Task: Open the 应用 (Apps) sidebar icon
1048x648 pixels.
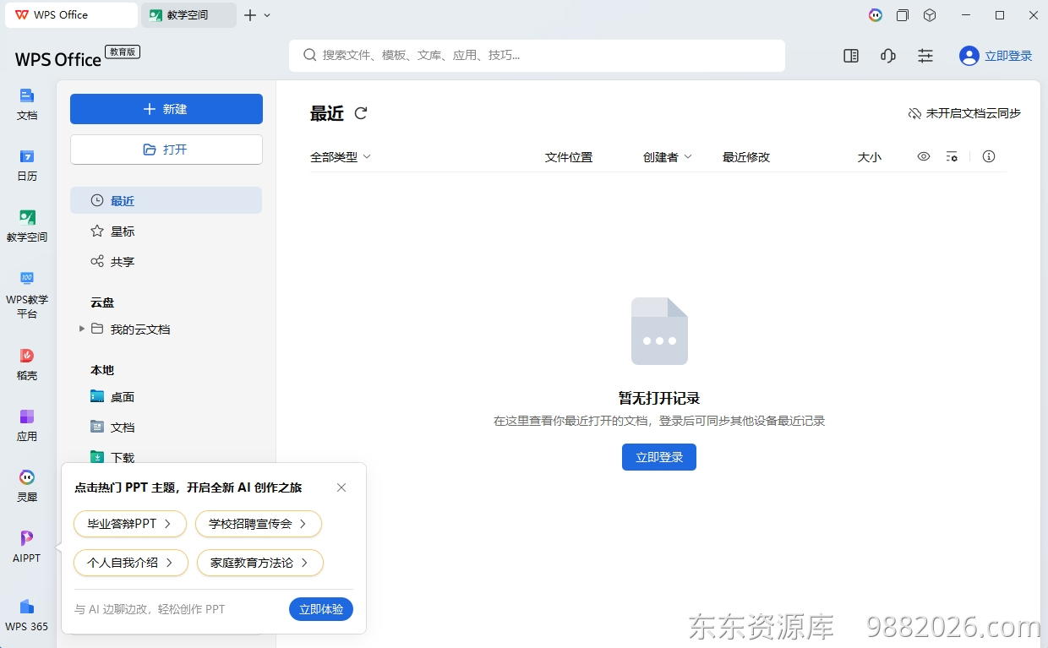Action: click(x=26, y=422)
